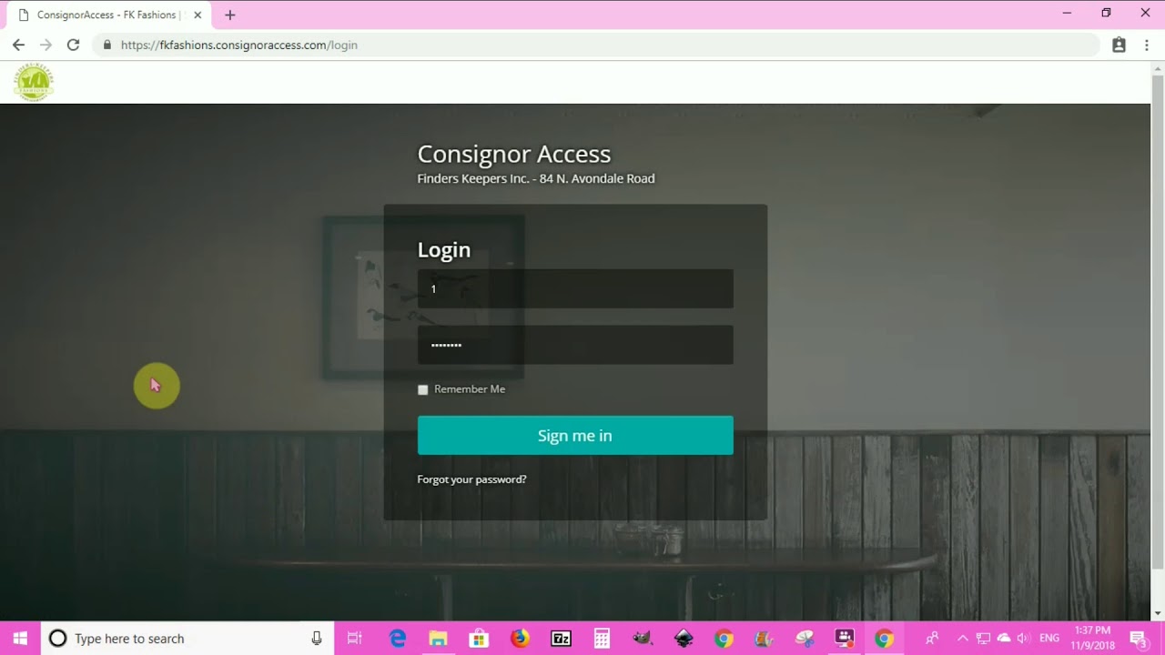
Task: Open the first Chrome taskbar icon
Action: pos(724,639)
